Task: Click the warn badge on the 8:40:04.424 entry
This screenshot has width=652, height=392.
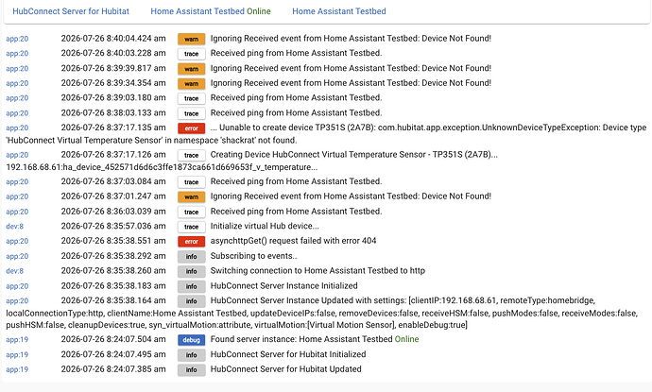Action: click(191, 39)
